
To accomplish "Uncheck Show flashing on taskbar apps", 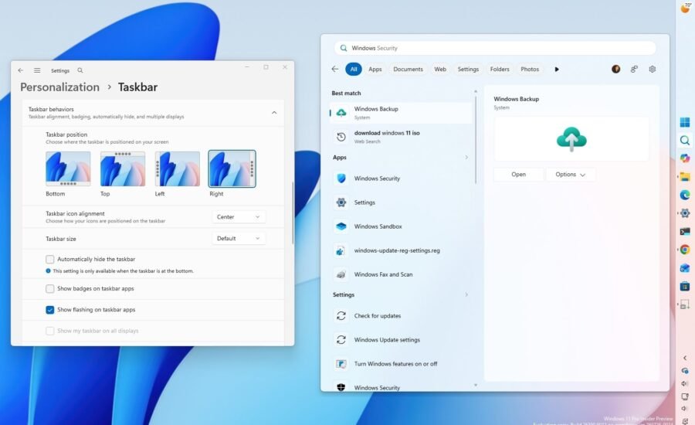I will [x=50, y=310].
